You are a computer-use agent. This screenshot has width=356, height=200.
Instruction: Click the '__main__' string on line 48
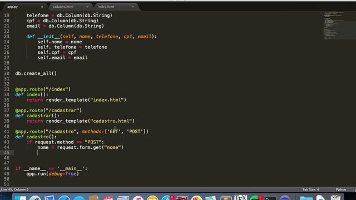[71, 168]
